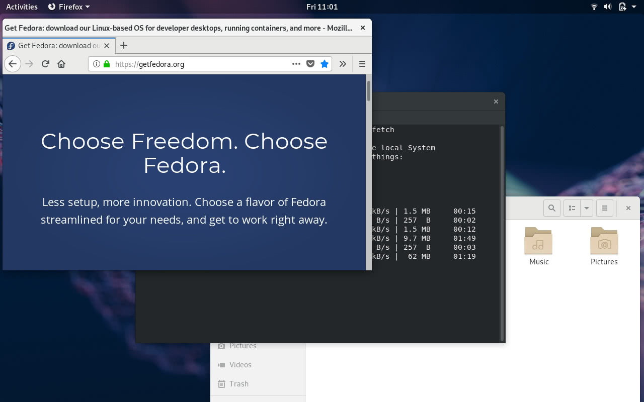The image size is (644, 402).
Task: Open the Firefox hamburger menu
Action: coord(362,64)
